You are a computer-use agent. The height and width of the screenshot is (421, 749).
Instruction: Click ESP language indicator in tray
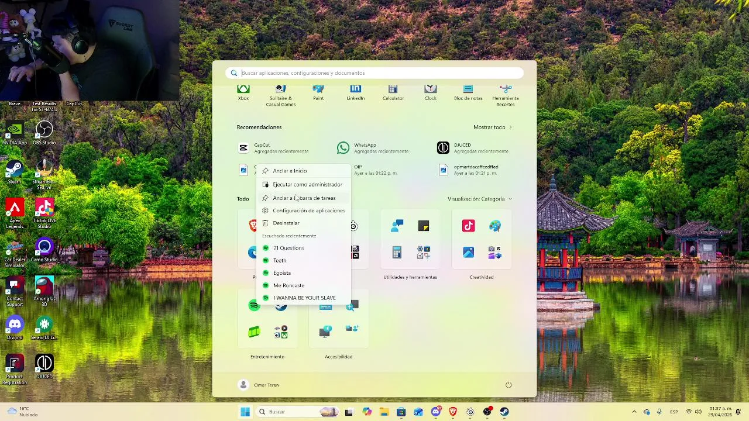pos(675,412)
